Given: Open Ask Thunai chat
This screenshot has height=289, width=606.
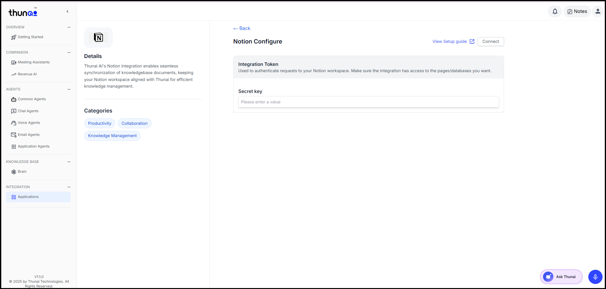Looking at the screenshot, I should point(561,277).
